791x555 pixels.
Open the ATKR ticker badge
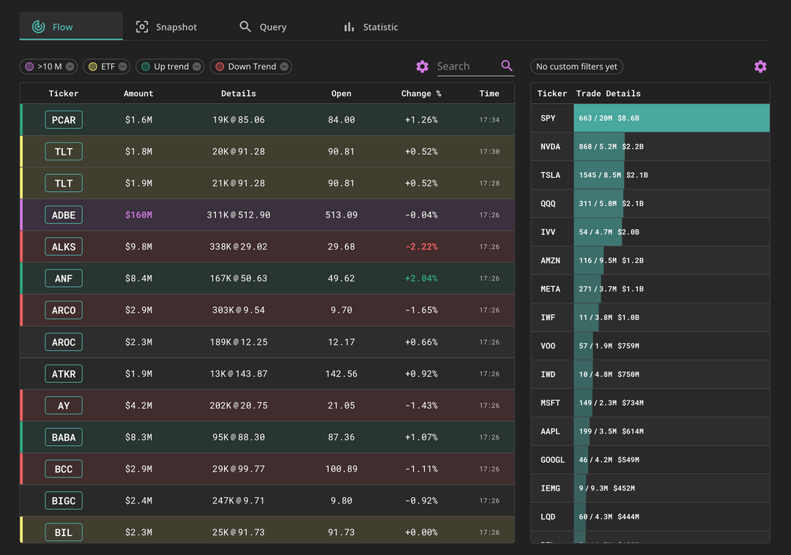click(x=64, y=374)
